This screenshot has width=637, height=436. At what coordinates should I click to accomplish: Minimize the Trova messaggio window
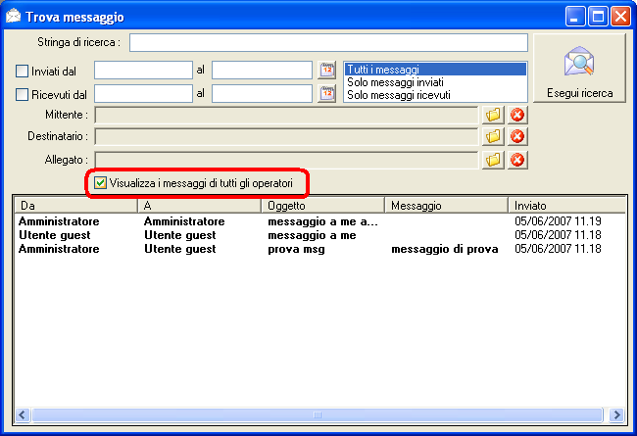coord(575,17)
